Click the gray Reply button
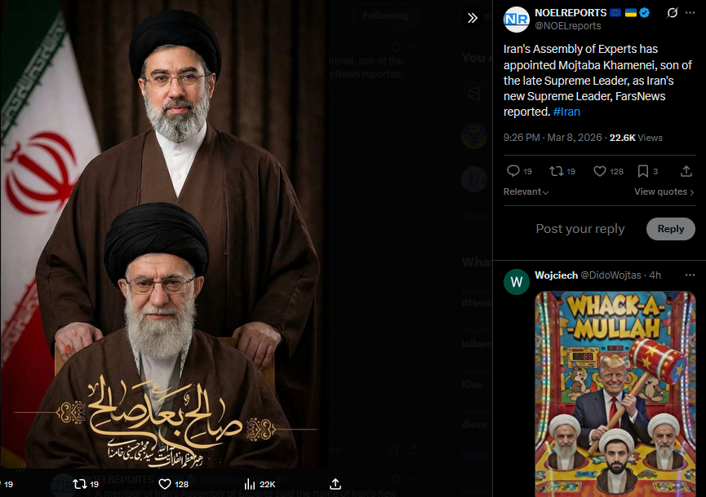 (670, 229)
